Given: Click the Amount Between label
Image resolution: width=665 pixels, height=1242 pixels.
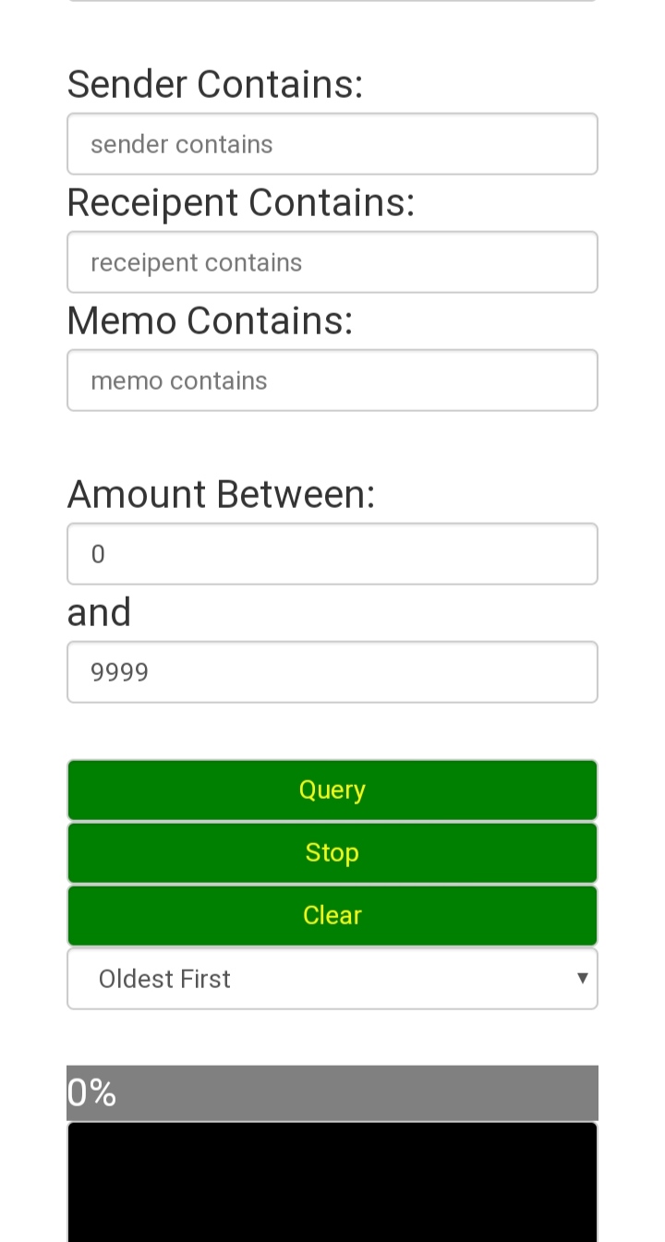Looking at the screenshot, I should click(x=222, y=494).
